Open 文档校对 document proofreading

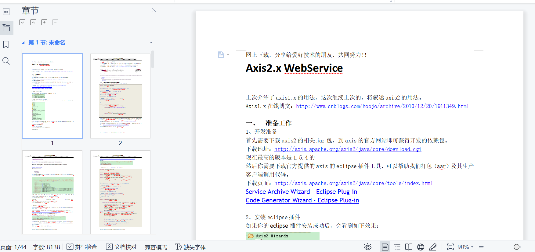[x=121, y=247]
